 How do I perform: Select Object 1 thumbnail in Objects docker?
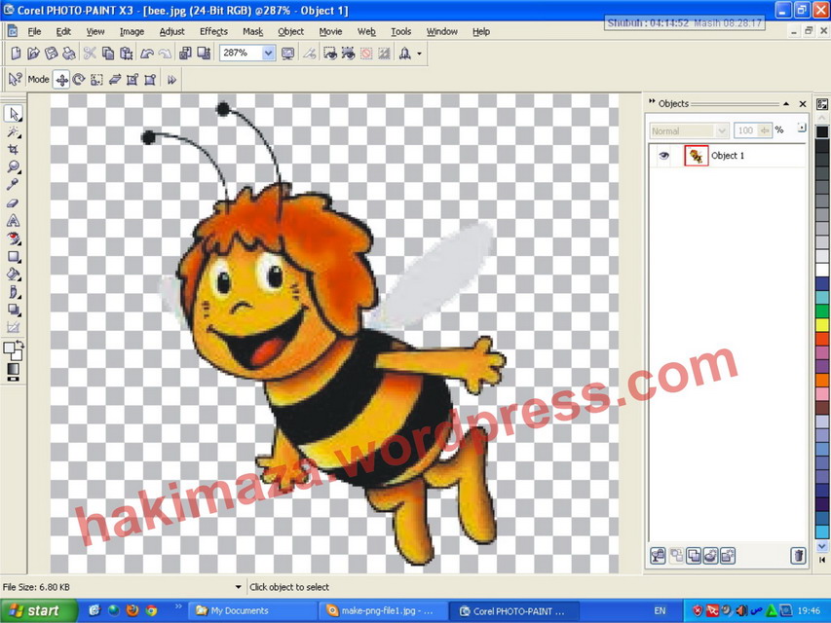[696, 156]
